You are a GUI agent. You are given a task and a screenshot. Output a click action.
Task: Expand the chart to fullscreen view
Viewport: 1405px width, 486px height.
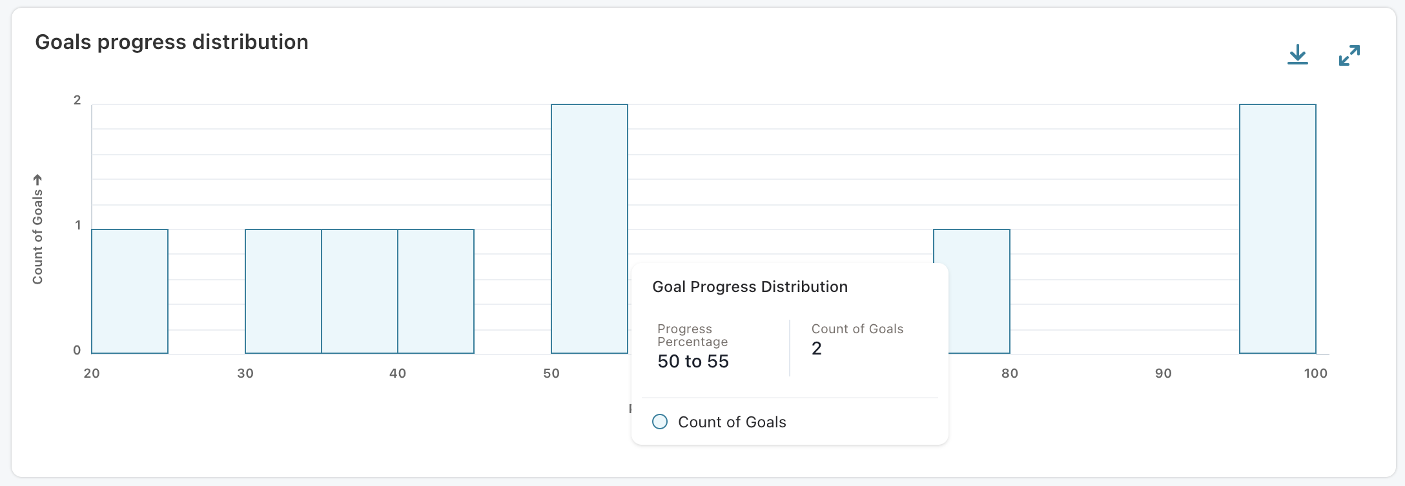1349,55
